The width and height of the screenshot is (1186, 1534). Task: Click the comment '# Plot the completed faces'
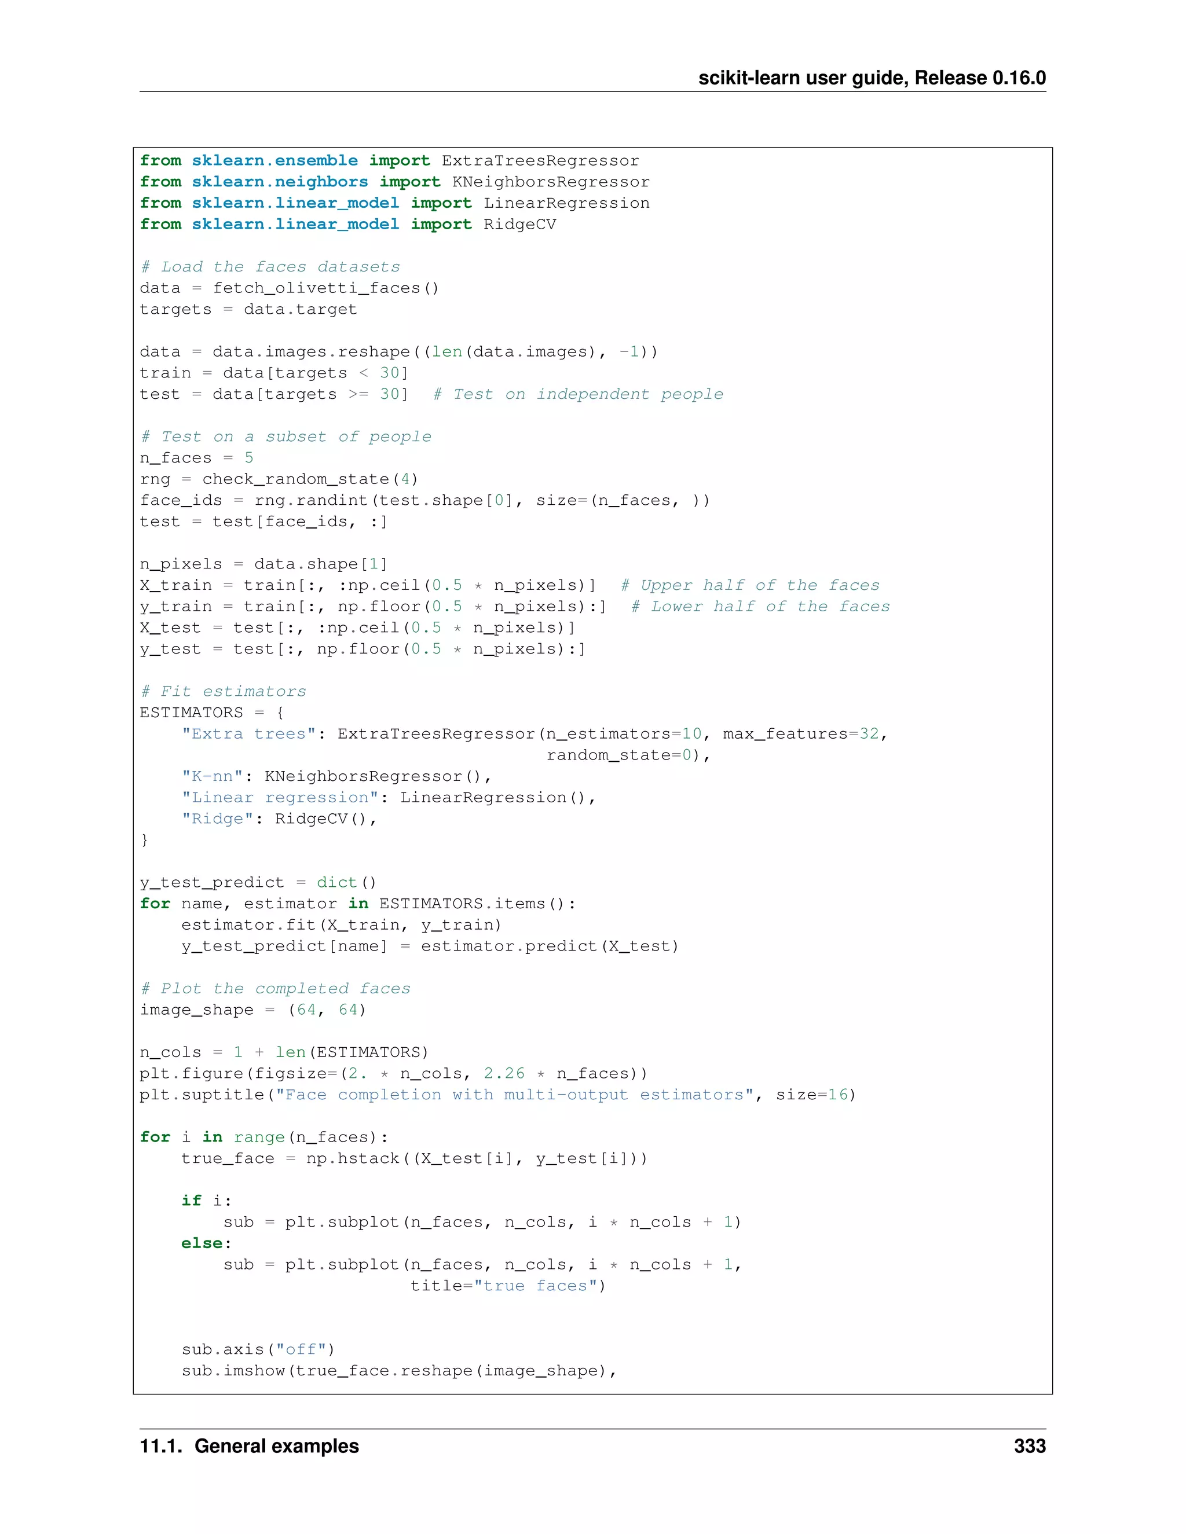274,988
